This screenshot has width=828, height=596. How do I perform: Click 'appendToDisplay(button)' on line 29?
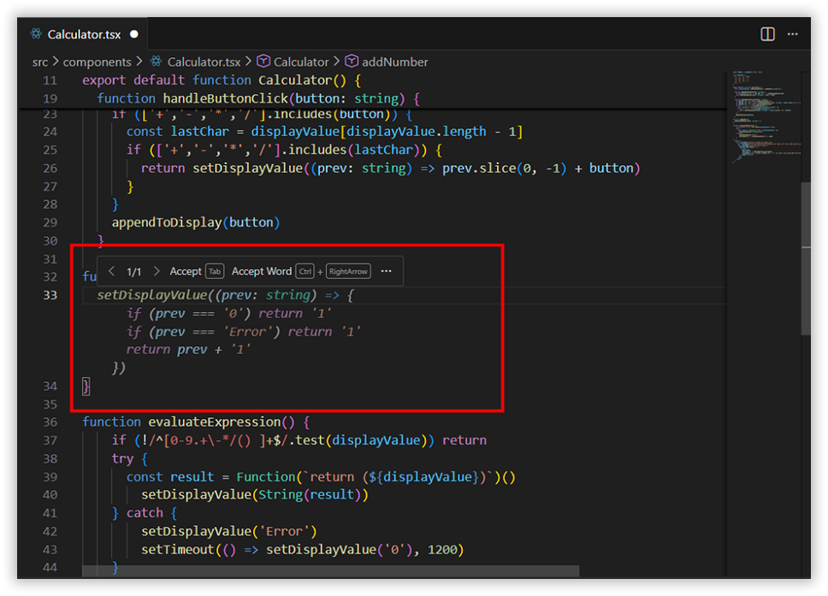click(195, 223)
